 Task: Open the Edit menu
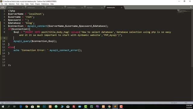coord(6,4)
